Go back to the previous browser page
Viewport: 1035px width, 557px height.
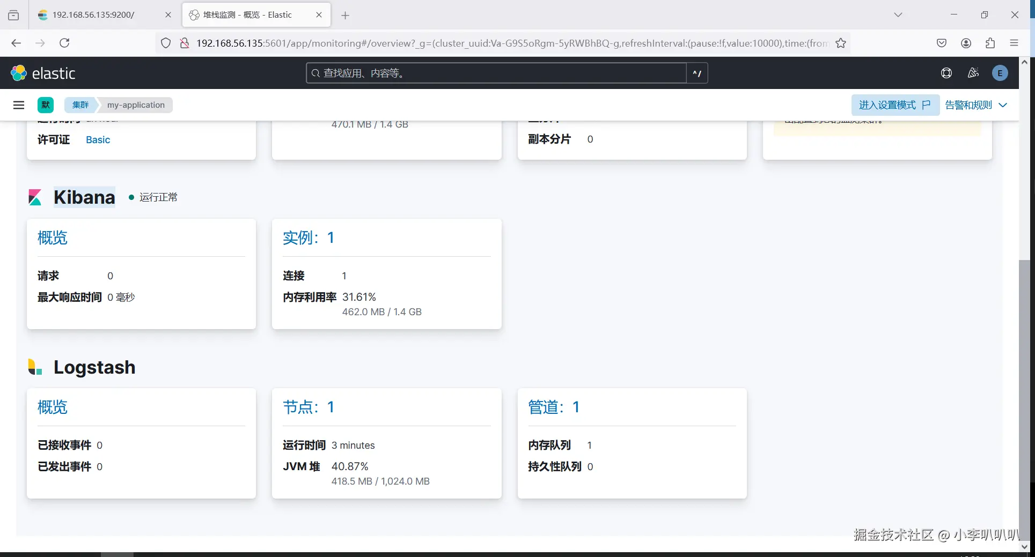coord(16,43)
